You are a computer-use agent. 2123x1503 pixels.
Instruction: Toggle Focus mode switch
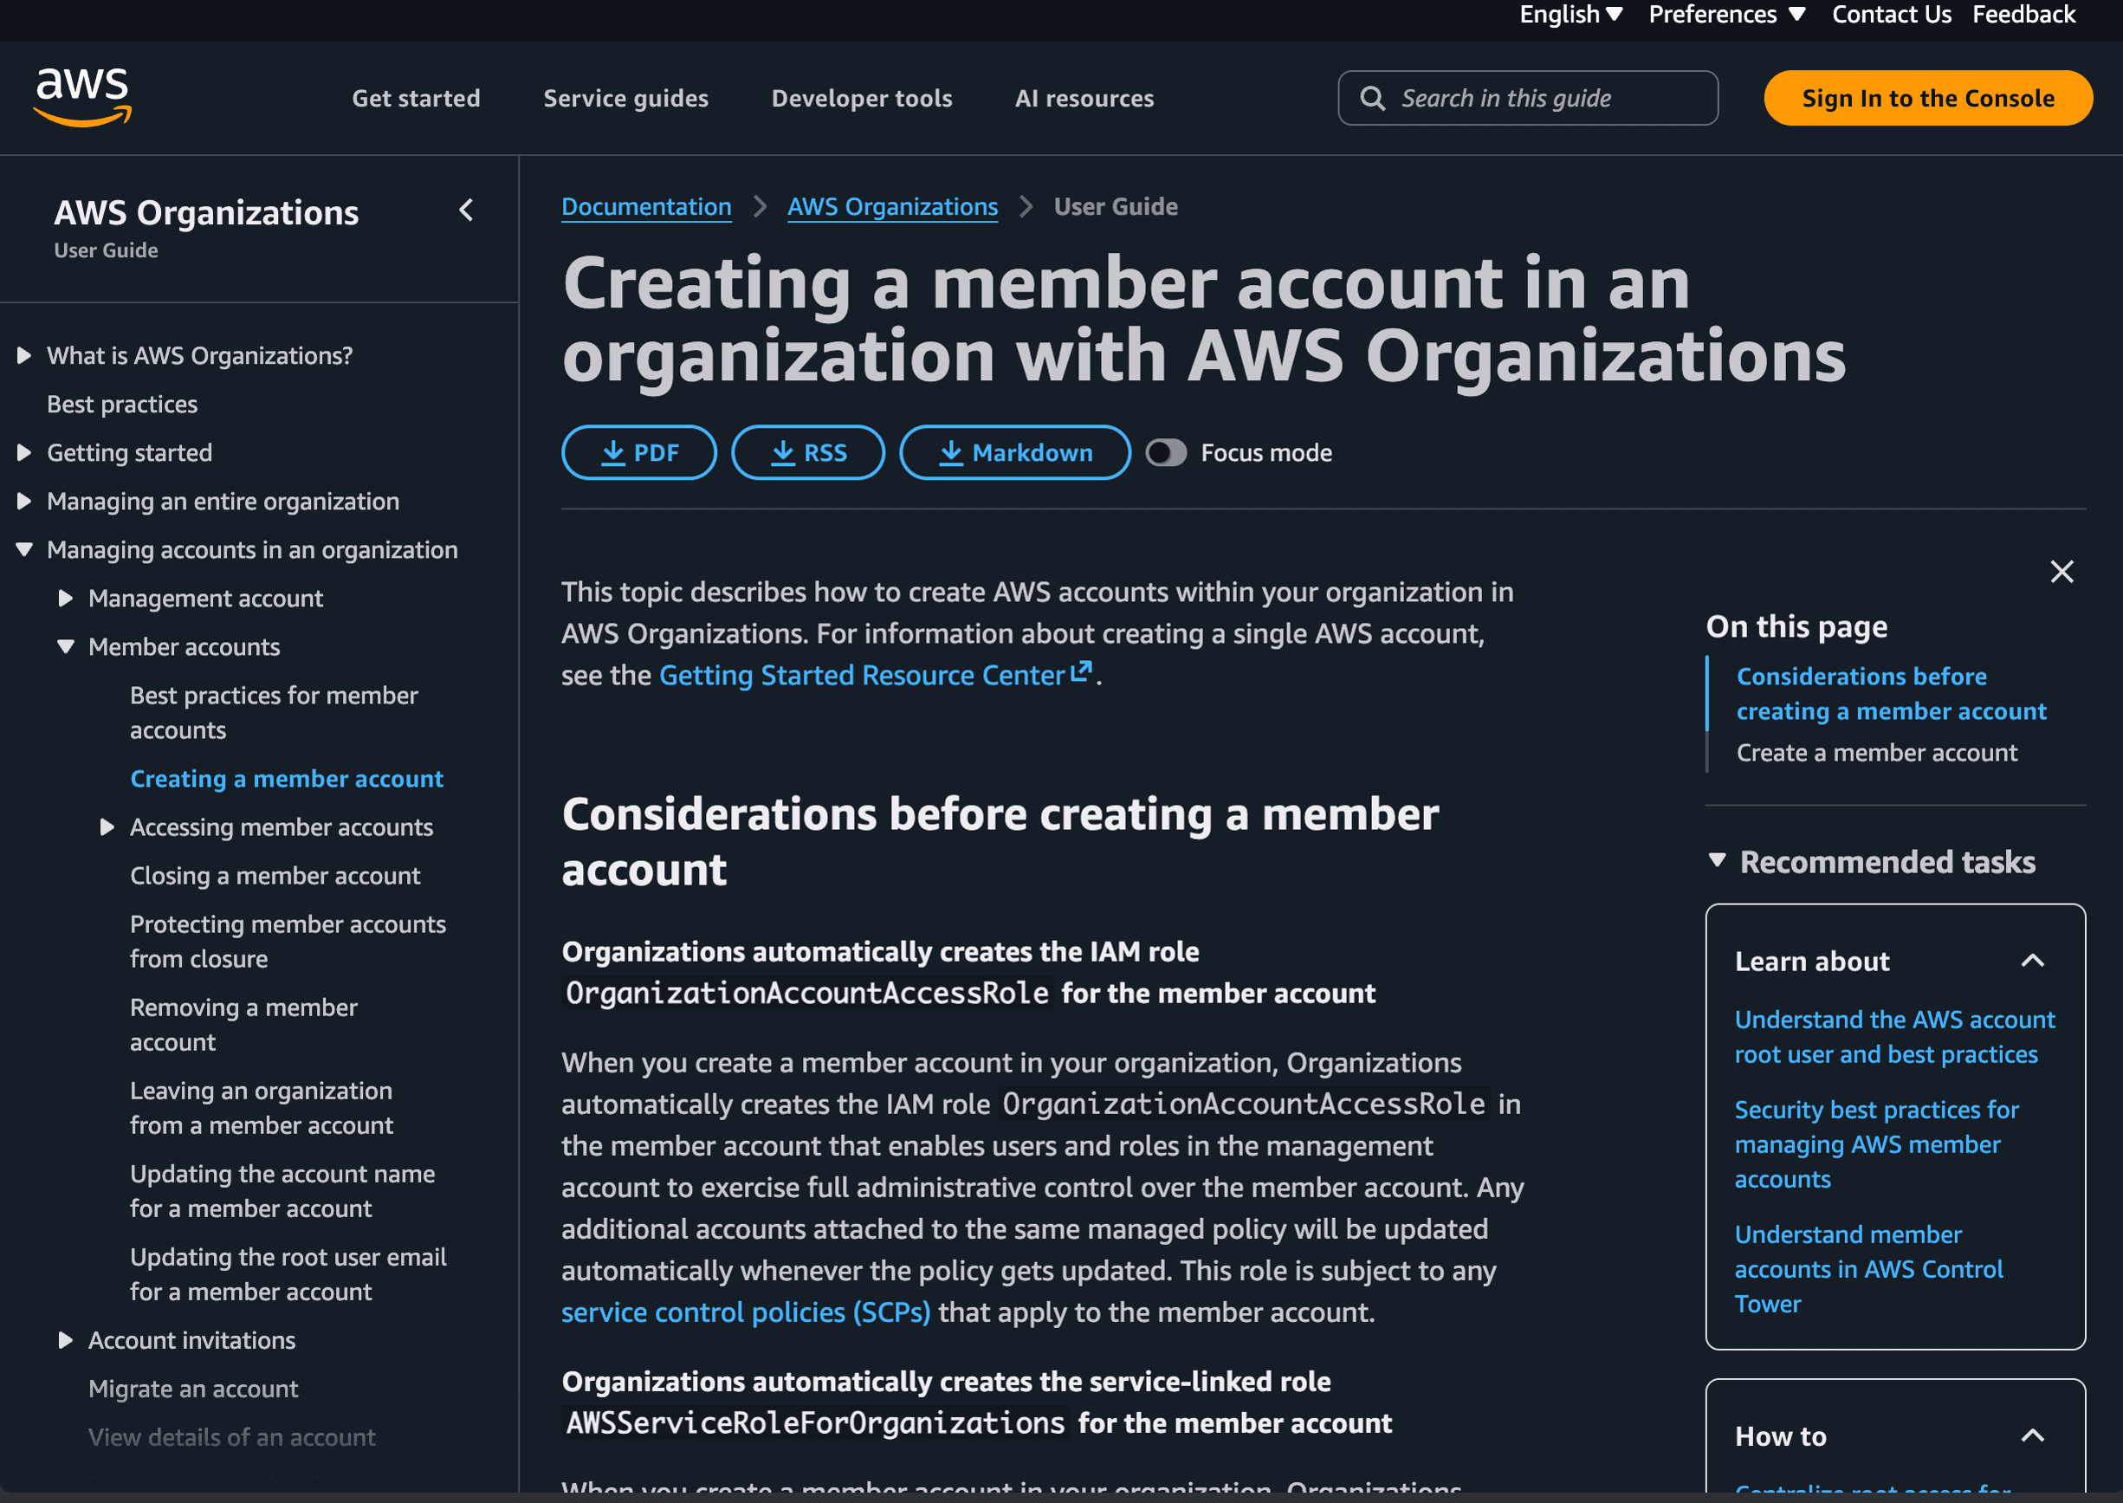[x=1165, y=452]
